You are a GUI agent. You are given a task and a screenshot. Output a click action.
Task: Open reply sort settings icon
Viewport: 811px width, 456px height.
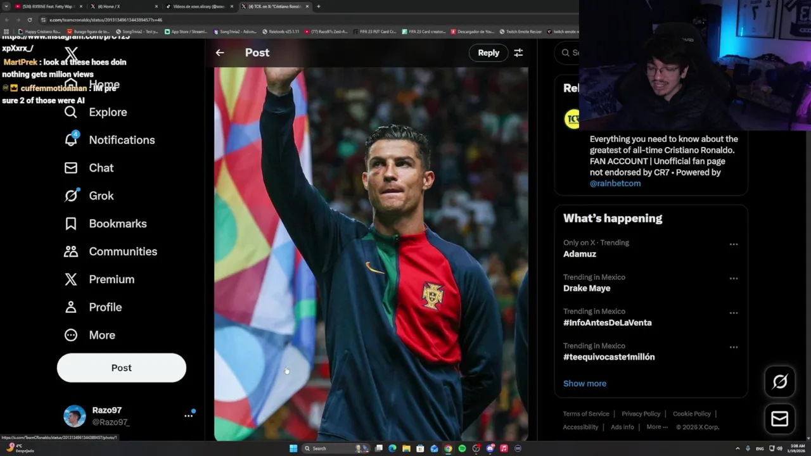[x=518, y=53]
